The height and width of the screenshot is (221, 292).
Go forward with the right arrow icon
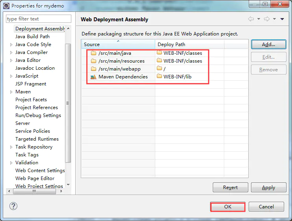pos(267,19)
